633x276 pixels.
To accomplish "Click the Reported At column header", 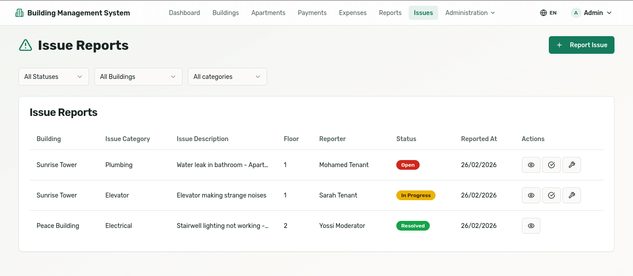I will [479, 139].
